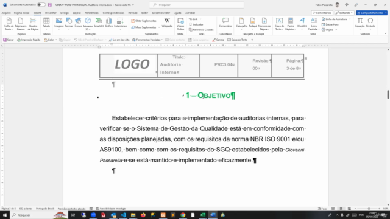The image size is (390, 219).
Task: Insert a blank page with Página em Branco
Action: click(21, 24)
